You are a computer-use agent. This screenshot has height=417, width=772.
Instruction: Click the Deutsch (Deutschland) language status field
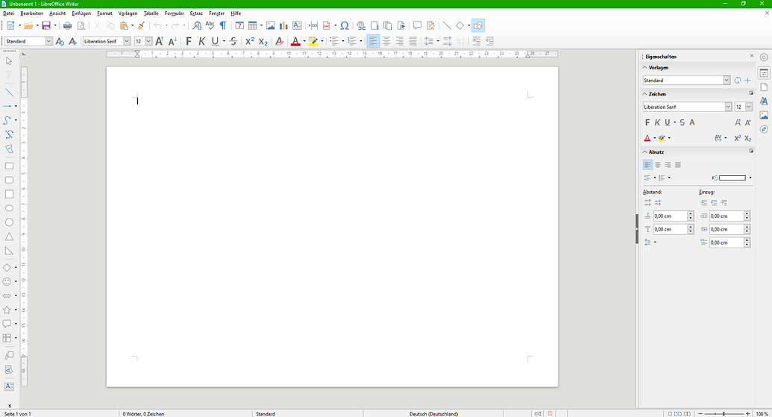[433, 413]
